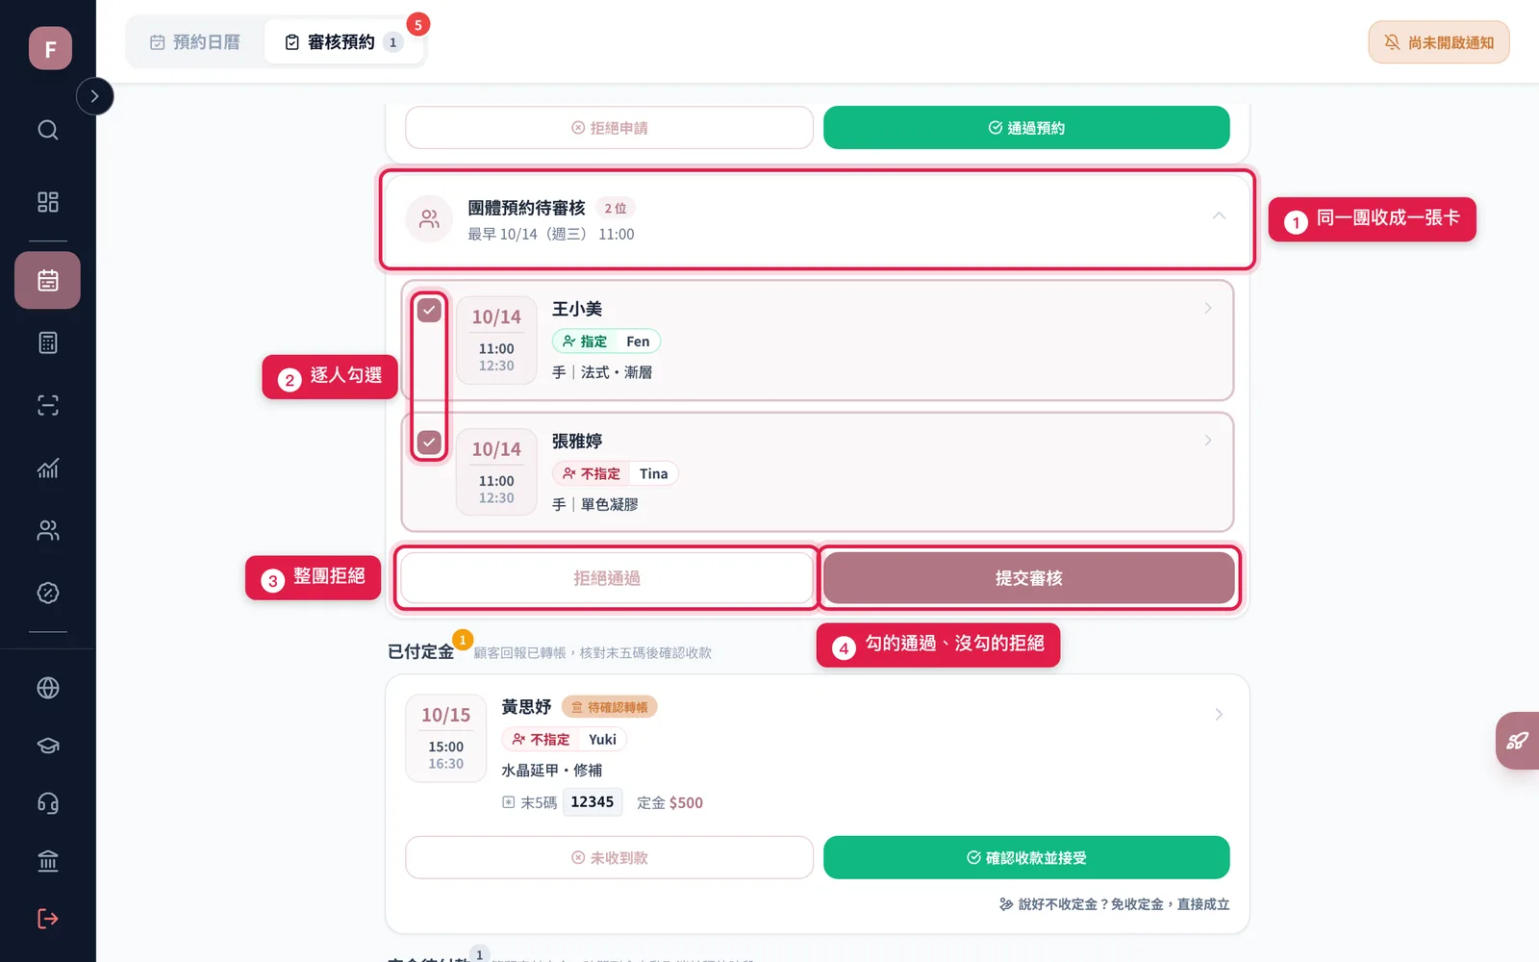Image resolution: width=1539 pixels, height=962 pixels.
Task: Click the F profile avatar
Action: pos(50,48)
